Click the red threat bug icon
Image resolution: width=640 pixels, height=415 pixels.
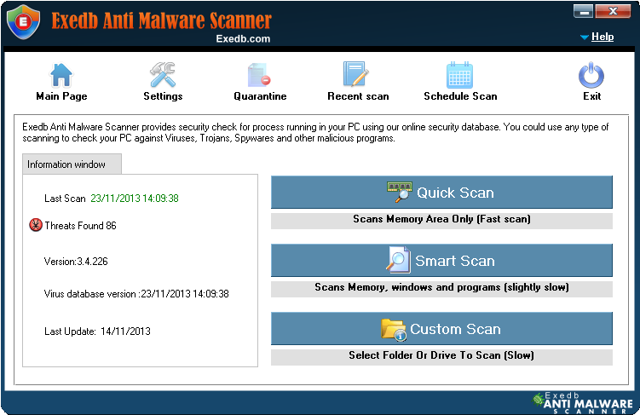point(36,225)
